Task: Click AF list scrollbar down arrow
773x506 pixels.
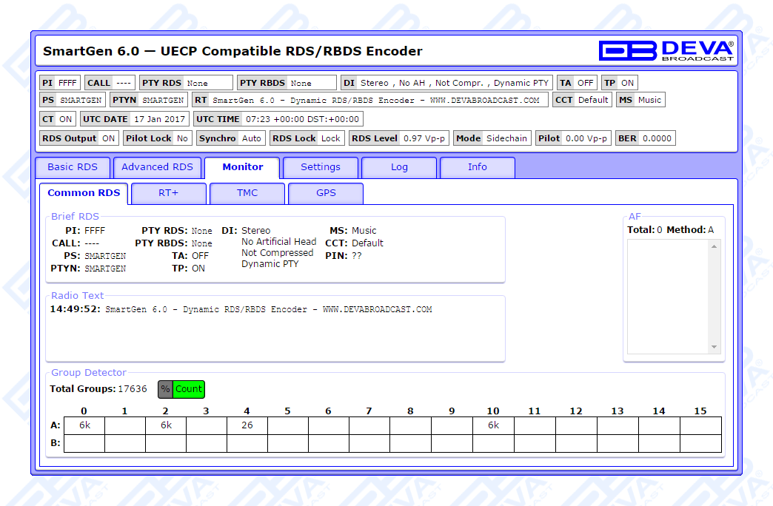Action: pos(715,347)
